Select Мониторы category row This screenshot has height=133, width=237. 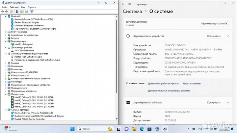click(x=16, y=82)
